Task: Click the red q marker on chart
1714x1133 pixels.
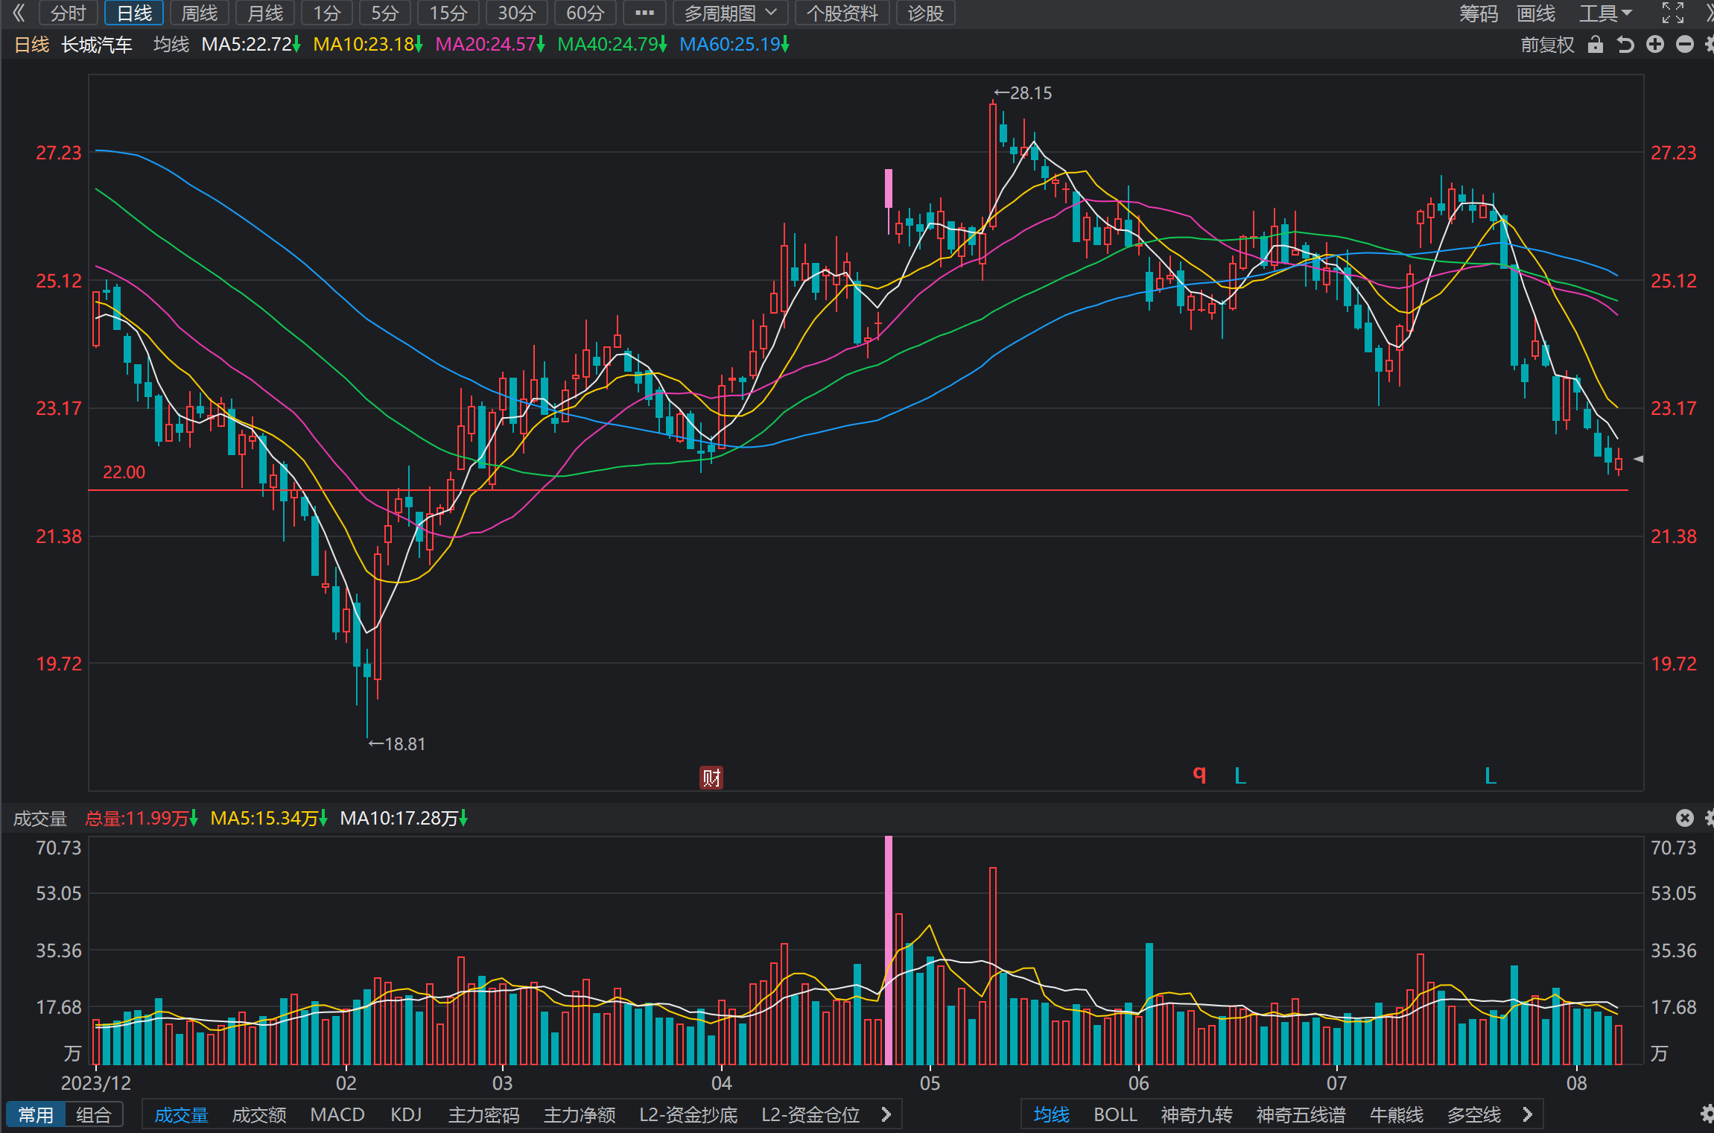Action: pos(1199,773)
